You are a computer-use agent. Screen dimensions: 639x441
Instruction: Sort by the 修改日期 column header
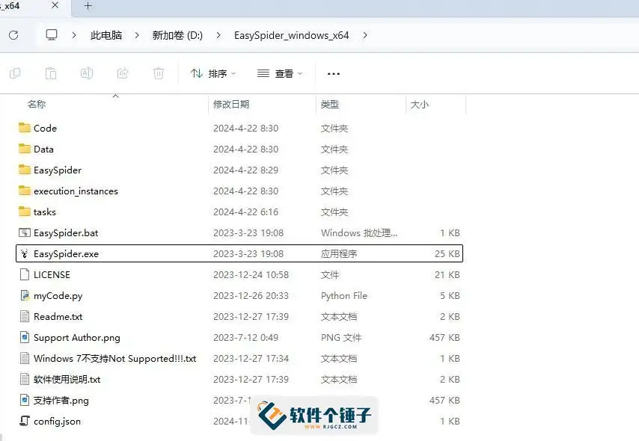(231, 104)
